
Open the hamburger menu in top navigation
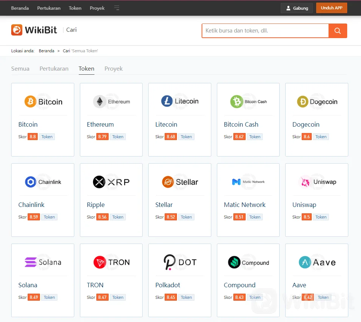pos(117,8)
